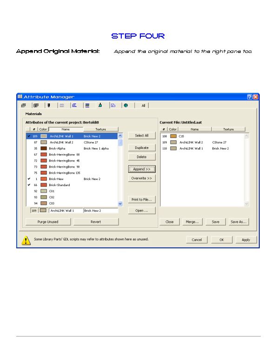276x356 pixels.
Task: Select the C02 material row
Action: pyautogui.click(x=72, y=197)
